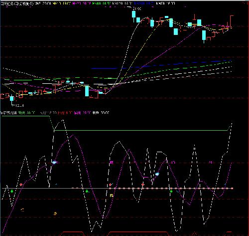Click the low price annotation under the lowest candle
This screenshot has width=249, height=236.
click(19, 105)
